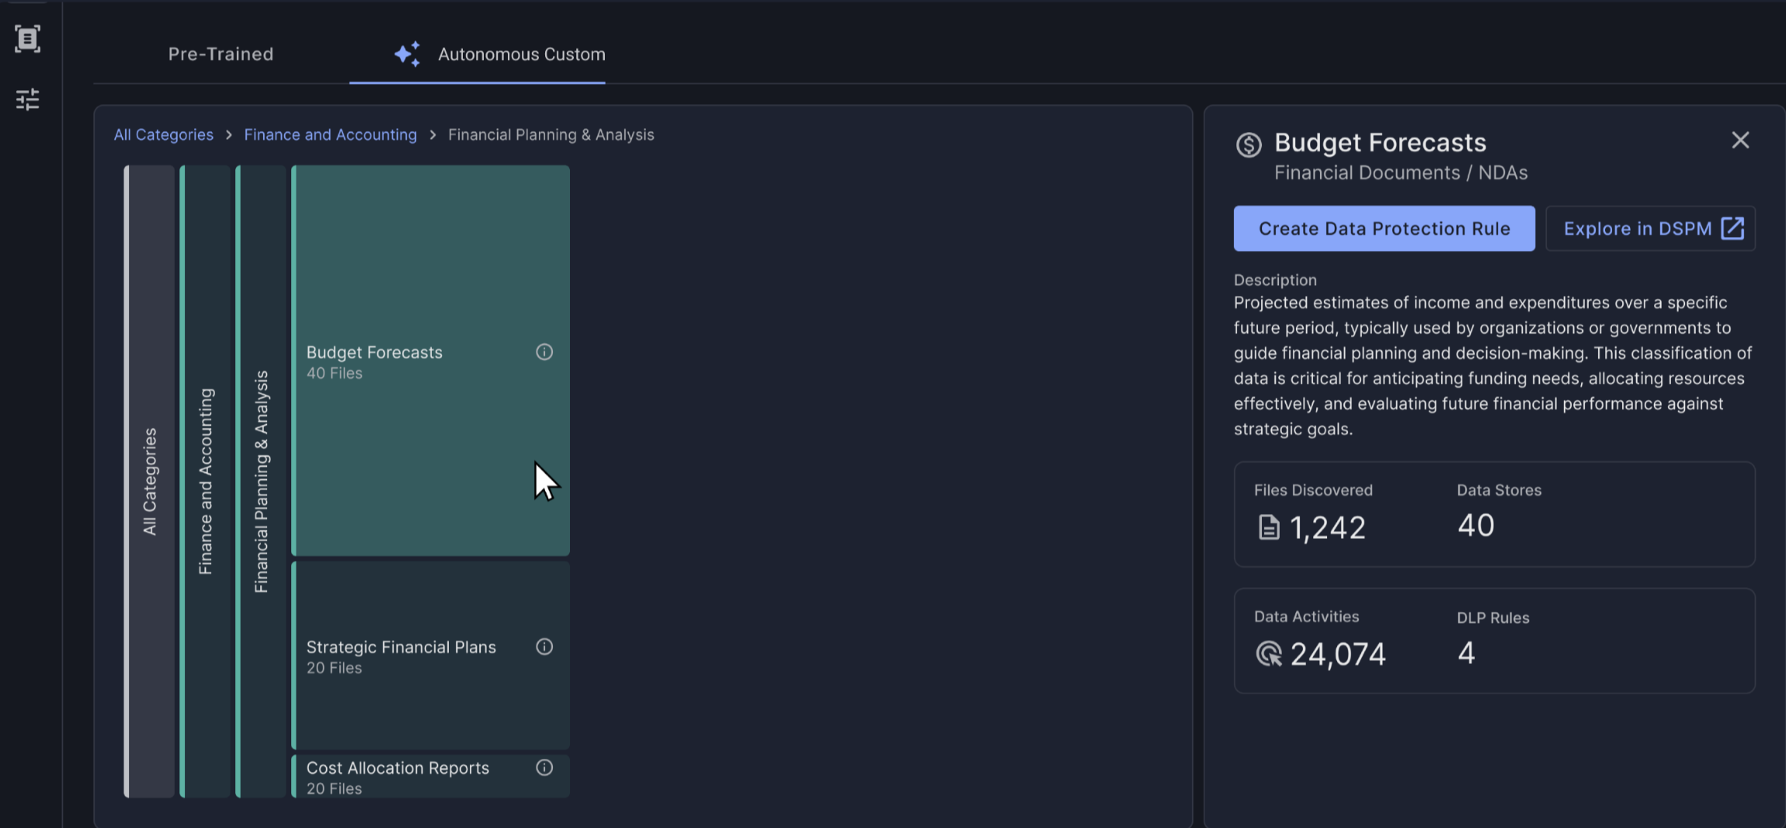The image size is (1786, 828).
Task: Open Finance and Accounting breadcrumb link
Action: click(330, 134)
